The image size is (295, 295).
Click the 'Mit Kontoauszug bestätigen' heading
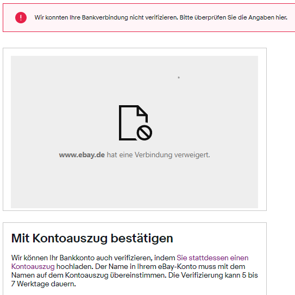92,238
